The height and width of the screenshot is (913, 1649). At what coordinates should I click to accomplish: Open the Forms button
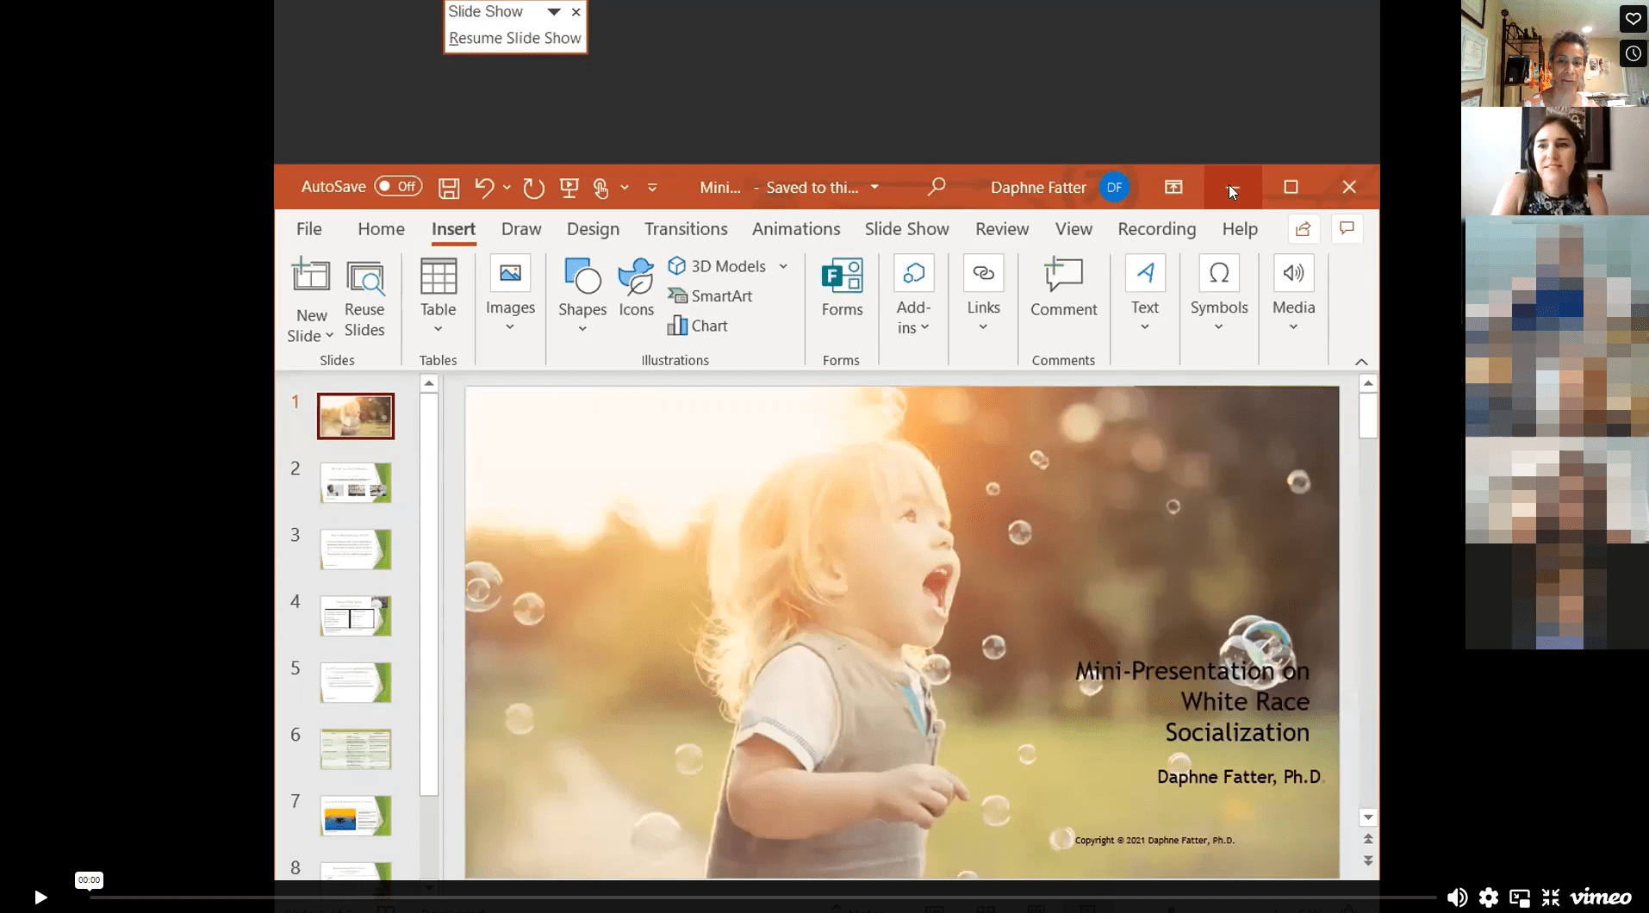point(842,288)
